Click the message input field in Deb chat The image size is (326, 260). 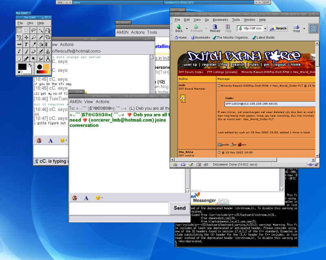(x=119, y=208)
